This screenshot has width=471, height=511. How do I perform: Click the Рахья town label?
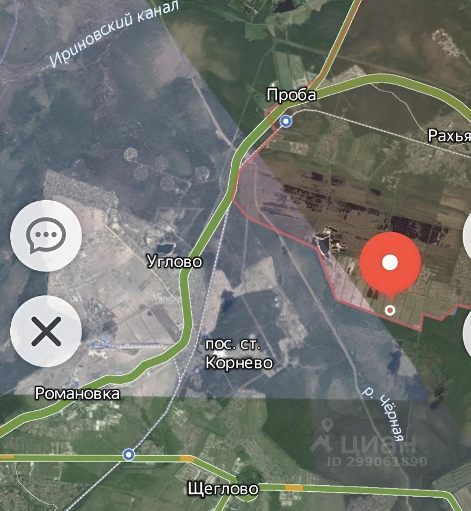pos(449,136)
